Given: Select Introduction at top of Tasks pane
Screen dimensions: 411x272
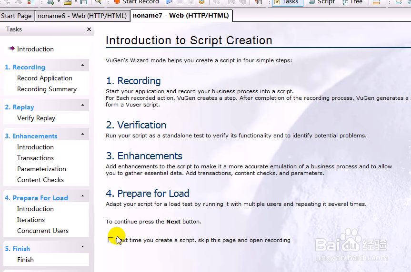Looking at the screenshot, I should click(x=35, y=49).
